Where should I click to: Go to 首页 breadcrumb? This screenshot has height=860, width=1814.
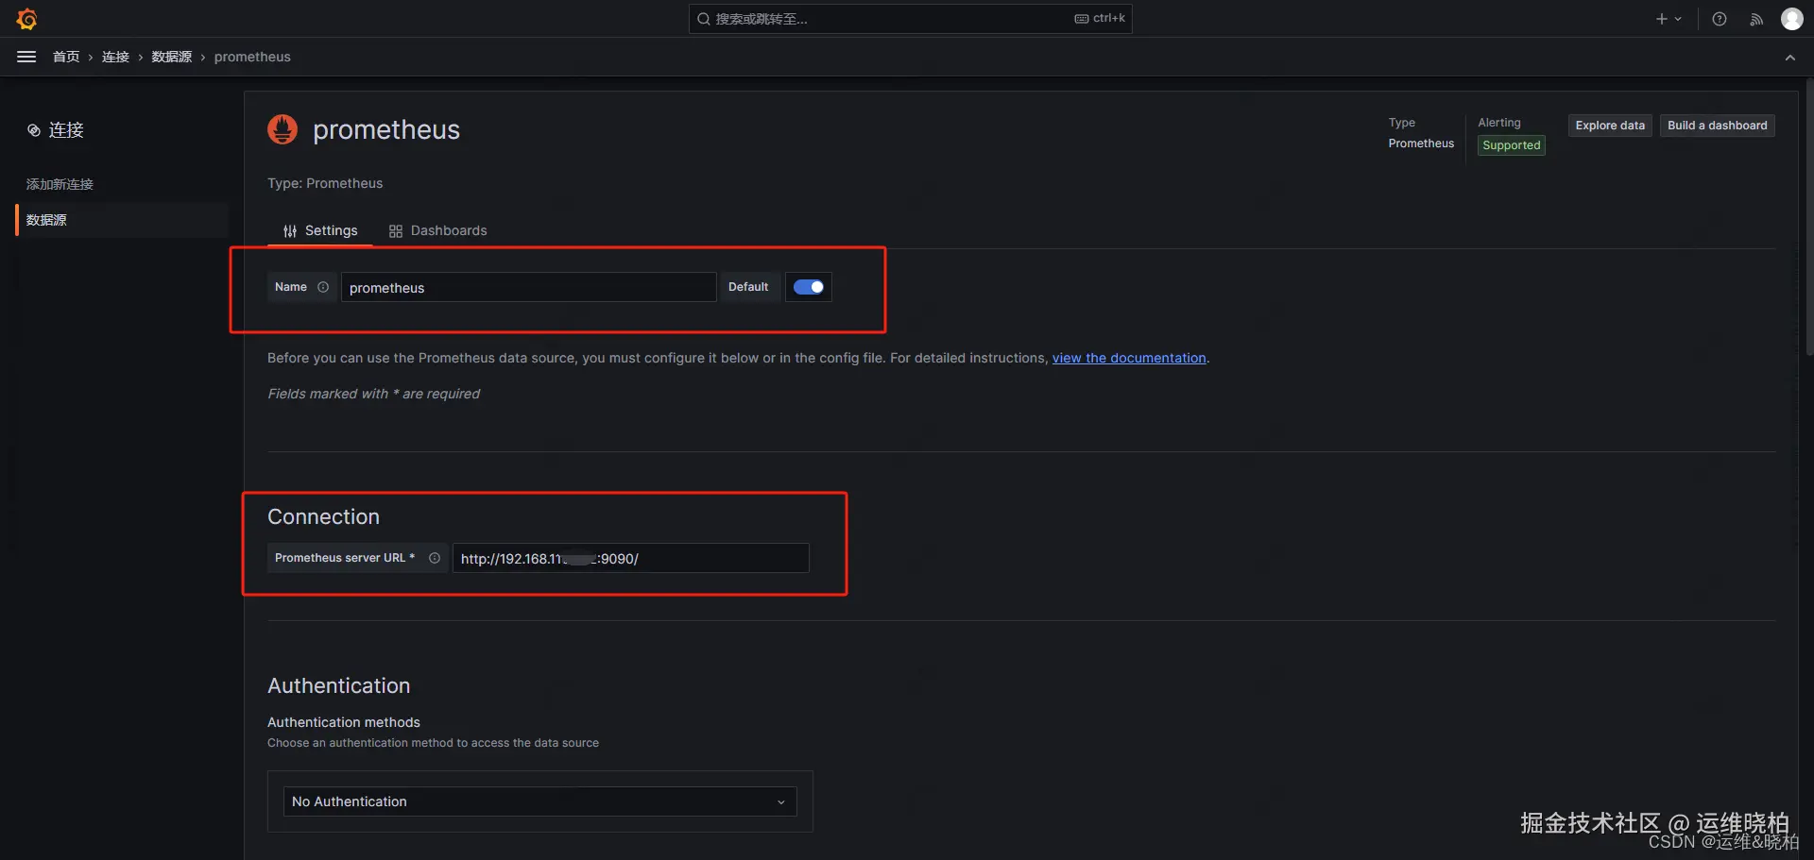[x=66, y=57]
